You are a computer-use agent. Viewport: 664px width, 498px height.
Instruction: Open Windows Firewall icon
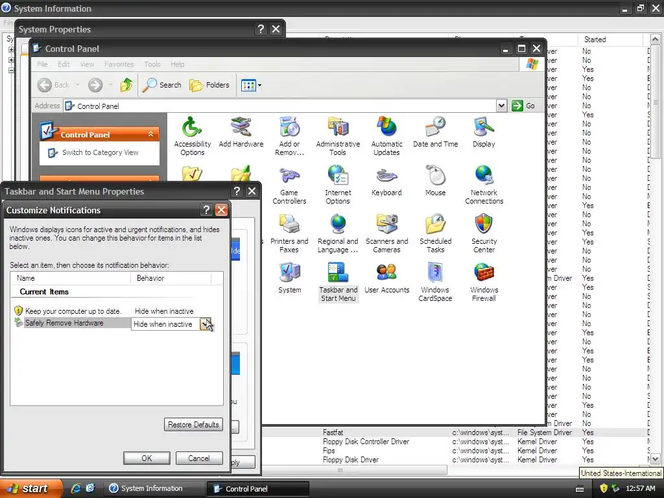pos(484,282)
